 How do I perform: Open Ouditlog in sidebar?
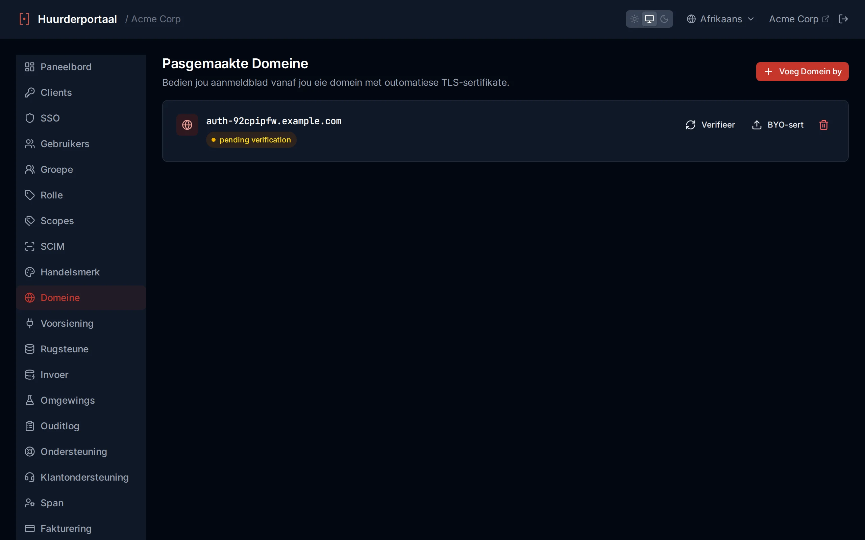point(81,426)
